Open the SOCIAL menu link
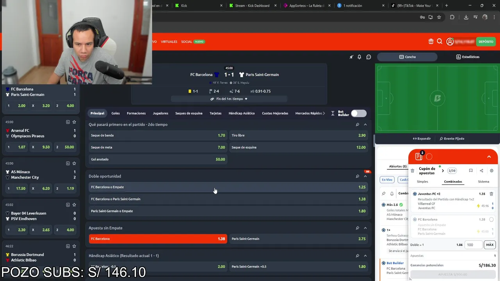This screenshot has width=500, height=281. click(187, 42)
